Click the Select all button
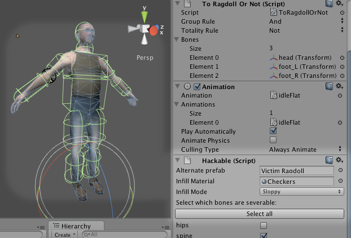 (260, 214)
